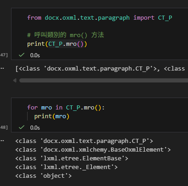This screenshot has width=188, height=186.
Task: Click the comment line containing 'mro() 方法'
Action: click(66, 35)
